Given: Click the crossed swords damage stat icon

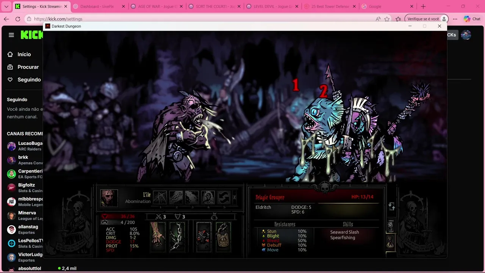Looking at the screenshot, I should pos(159,217).
